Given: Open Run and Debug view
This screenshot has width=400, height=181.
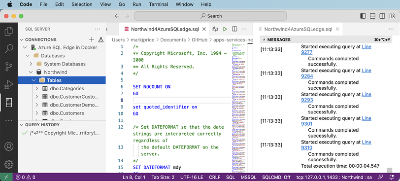Looking at the screenshot, I should [x=9, y=85].
